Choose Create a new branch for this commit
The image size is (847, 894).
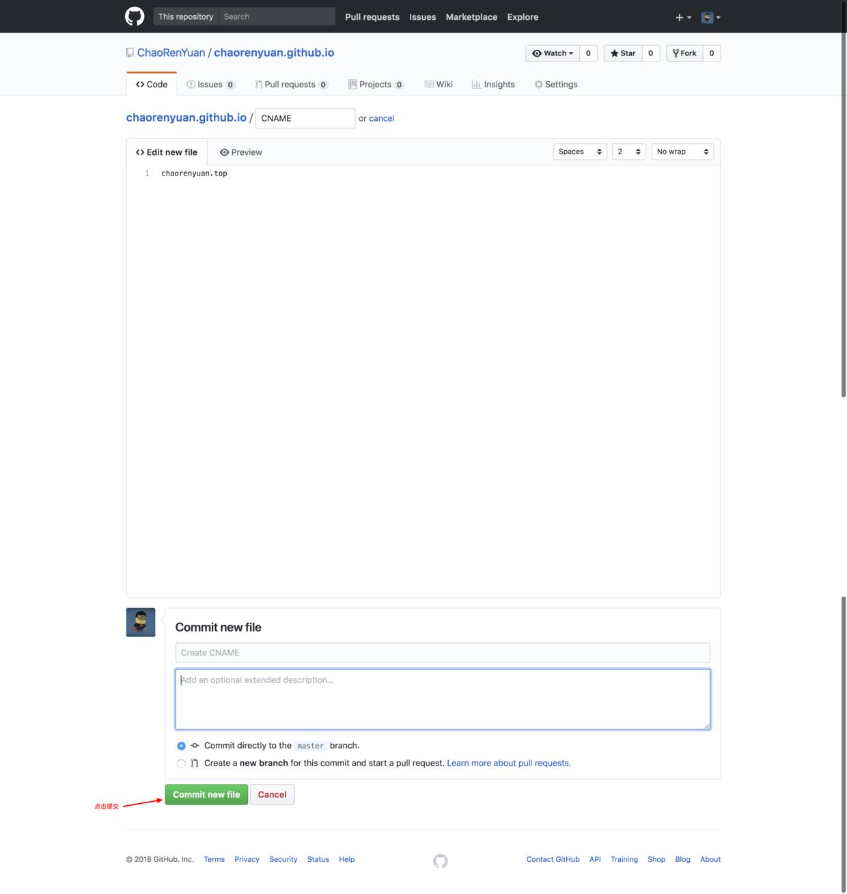click(x=181, y=763)
